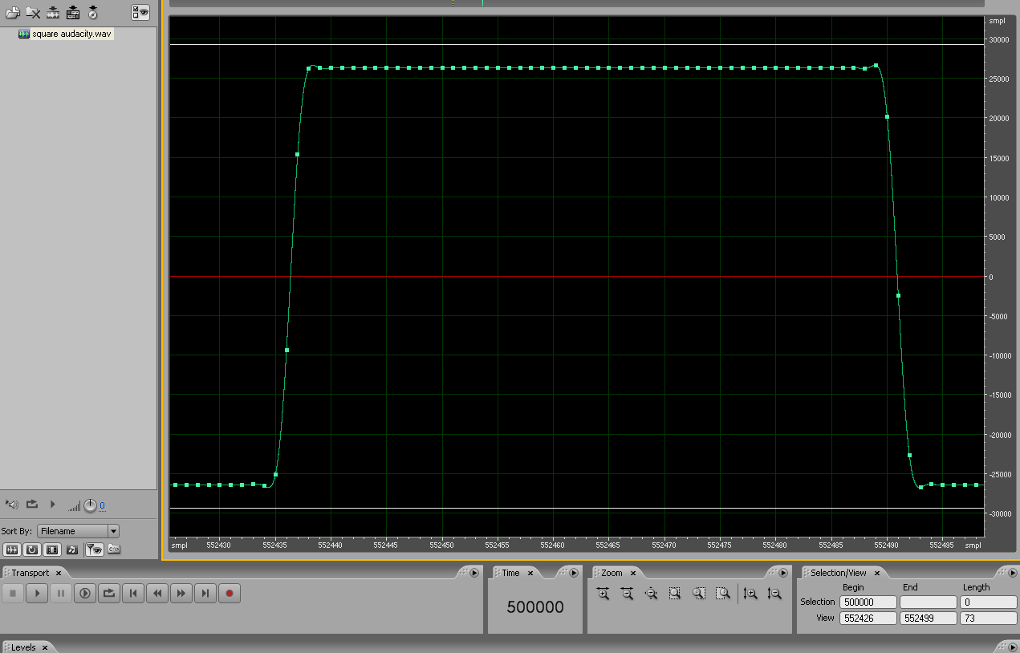Open the Zoom panel options menu arrow
Screen dimensions: 1020x653
click(x=783, y=573)
